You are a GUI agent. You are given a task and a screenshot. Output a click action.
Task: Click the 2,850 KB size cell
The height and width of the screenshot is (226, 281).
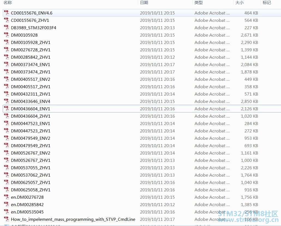click(249, 101)
